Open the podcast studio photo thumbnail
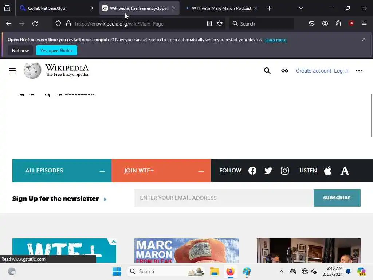The width and height of the screenshot is (373, 280). 309,250
